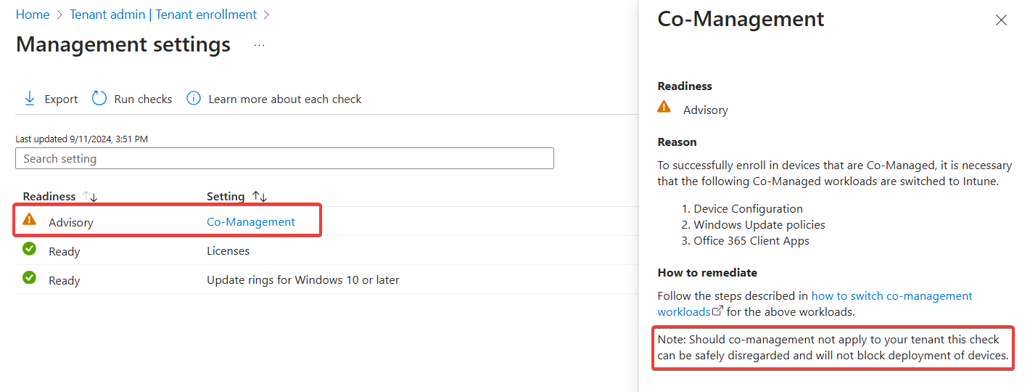
Task: Click the Export download icon
Action: pos(30,99)
